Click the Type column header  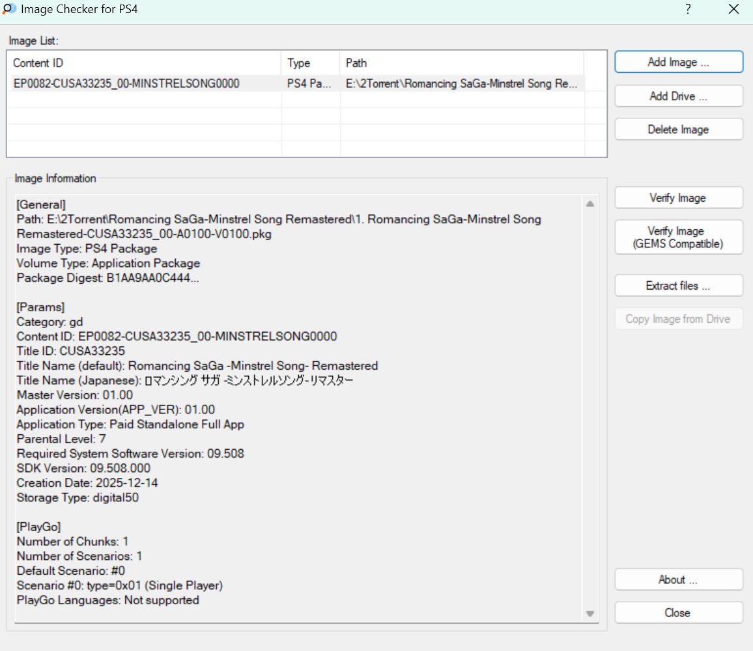point(311,63)
